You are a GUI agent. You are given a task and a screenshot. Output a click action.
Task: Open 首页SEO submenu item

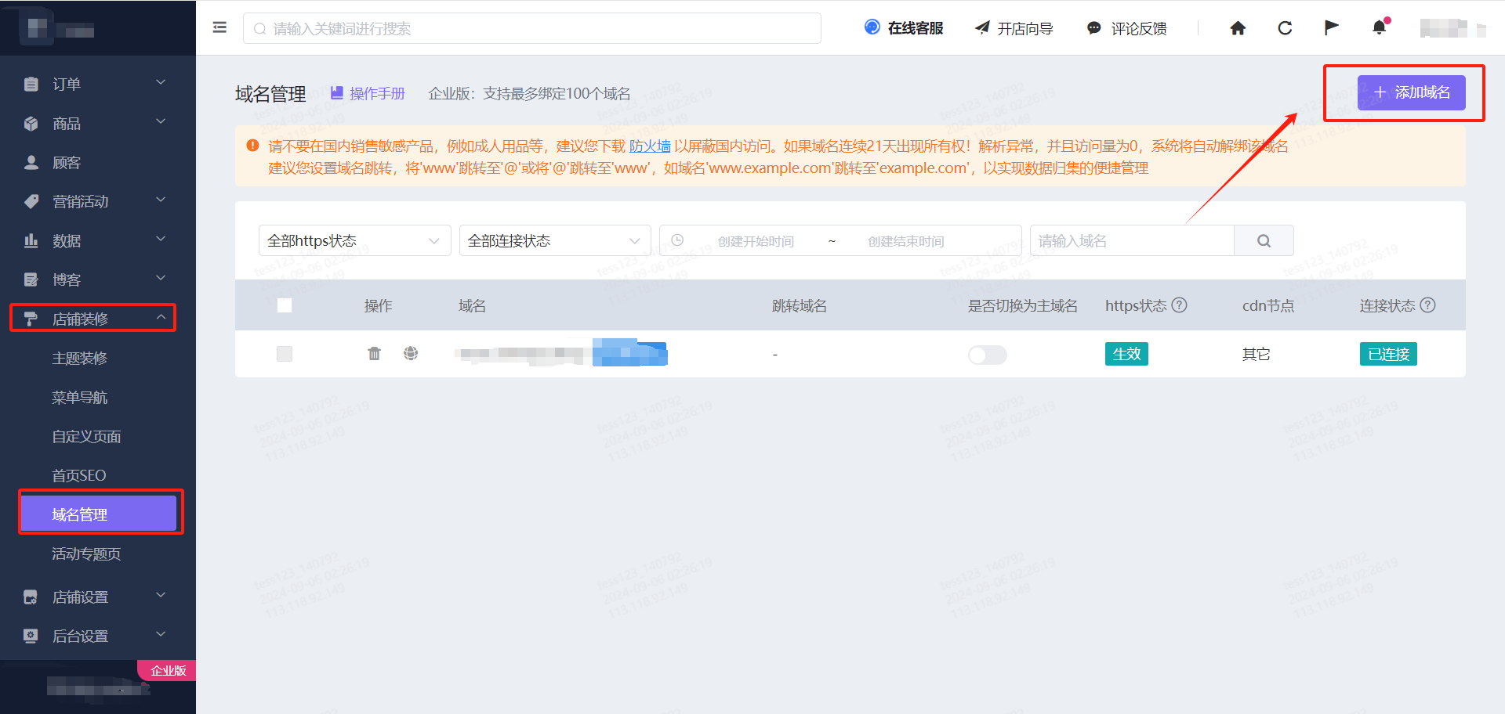pyautogui.click(x=78, y=475)
